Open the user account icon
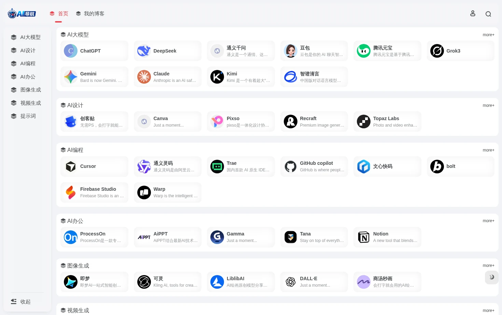Image resolution: width=502 pixels, height=315 pixels. pos(473,13)
